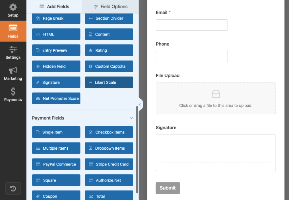Collapse the Payment Fields section

coord(131,118)
